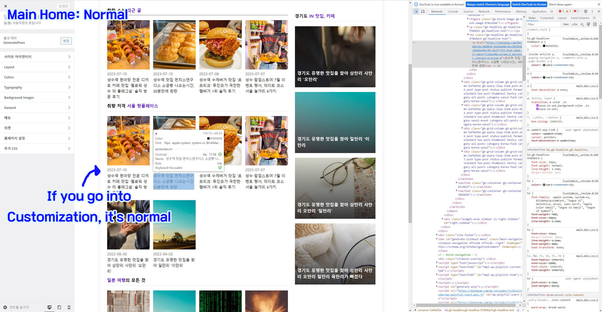Open the '이만리' sidebar post card
This screenshot has width=602, height=312.
(x=335, y=122)
